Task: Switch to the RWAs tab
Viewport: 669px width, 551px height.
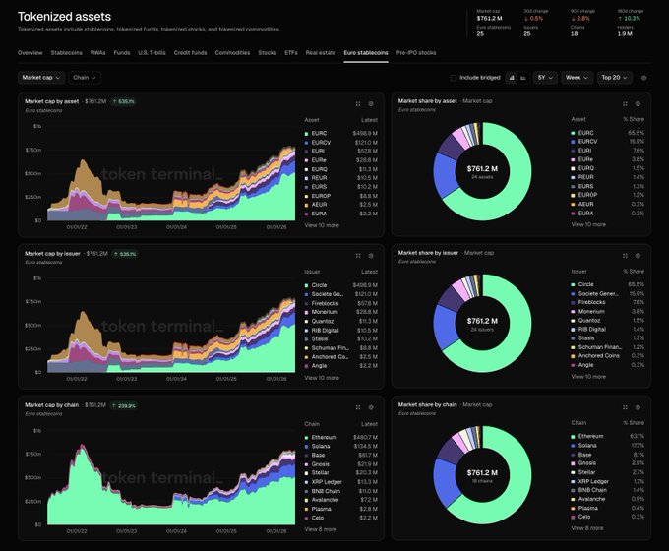Action: pos(97,53)
